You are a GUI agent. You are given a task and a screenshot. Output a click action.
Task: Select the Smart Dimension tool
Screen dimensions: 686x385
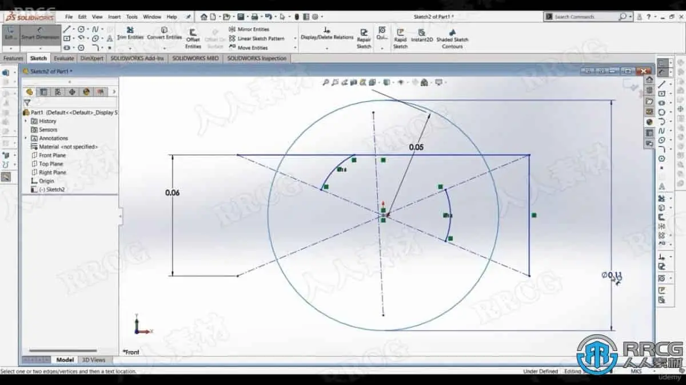coord(39,34)
